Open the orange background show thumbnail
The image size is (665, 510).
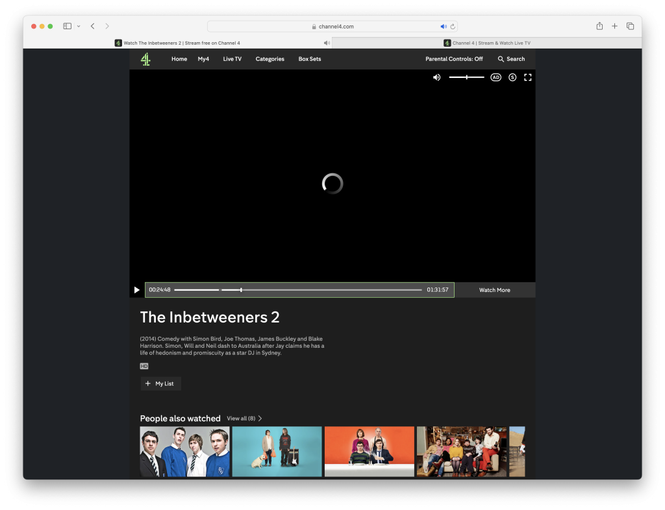tap(370, 452)
